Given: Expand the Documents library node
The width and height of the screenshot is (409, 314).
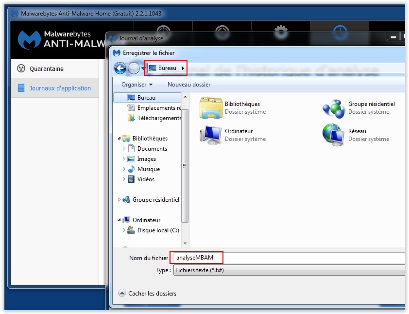Looking at the screenshot, I should tap(124, 149).
